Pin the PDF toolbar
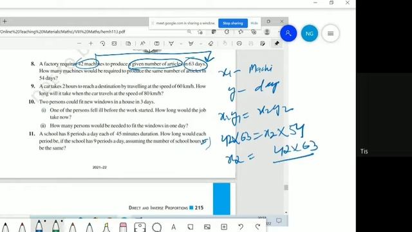412x232 pixels. pyautogui.click(x=277, y=43)
